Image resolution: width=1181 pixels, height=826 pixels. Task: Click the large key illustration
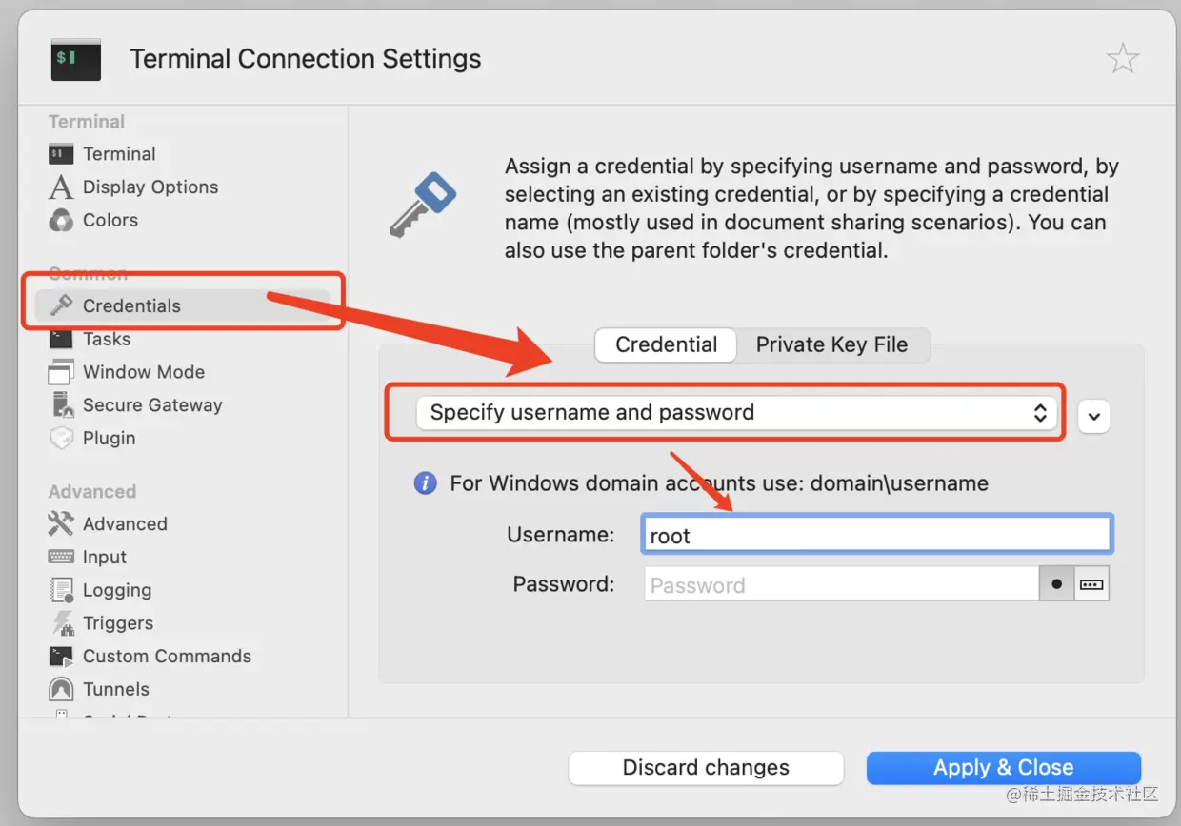423,205
